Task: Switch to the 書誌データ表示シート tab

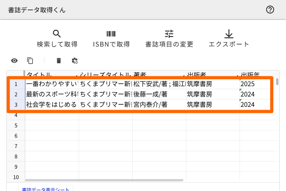Action: tap(45, 189)
